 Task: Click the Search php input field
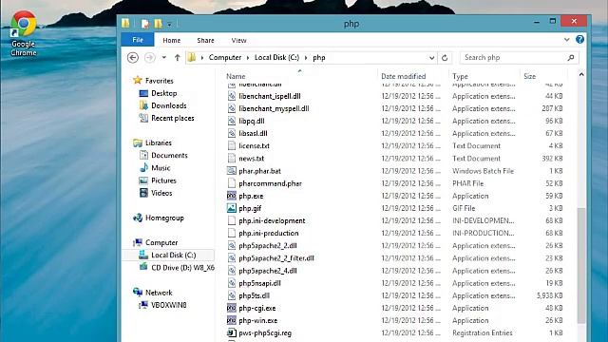pyautogui.click(x=514, y=57)
